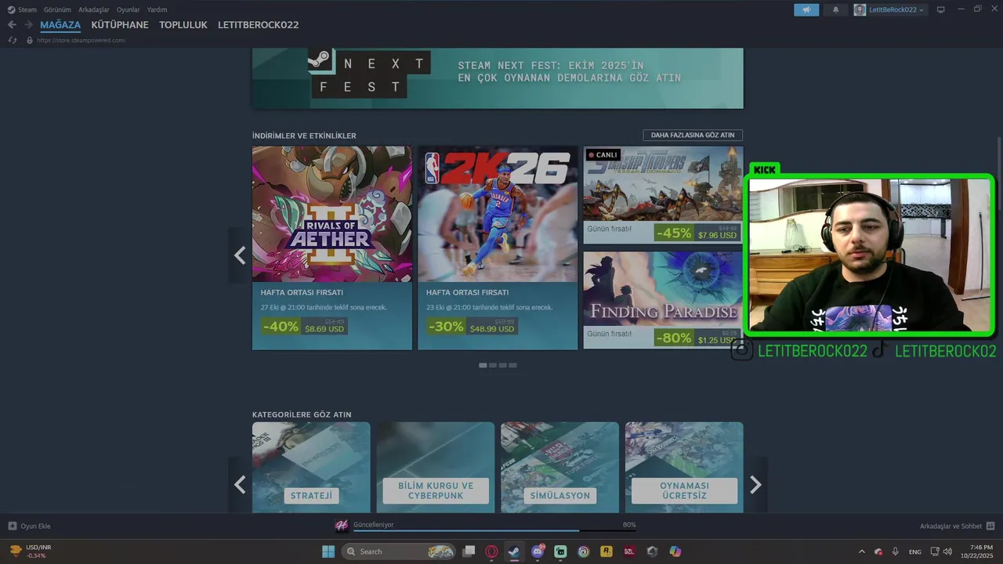Click the -45% $7.96 USD price
1003x564 pixels.
coord(697,233)
